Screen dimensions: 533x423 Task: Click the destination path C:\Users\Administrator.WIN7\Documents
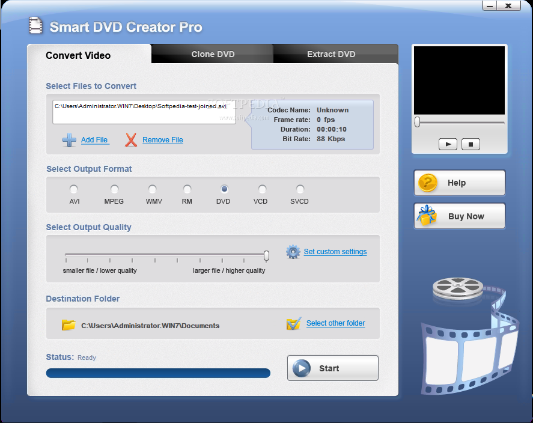[150, 326]
